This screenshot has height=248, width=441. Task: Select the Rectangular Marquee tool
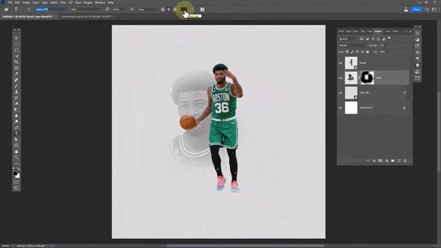point(17,44)
